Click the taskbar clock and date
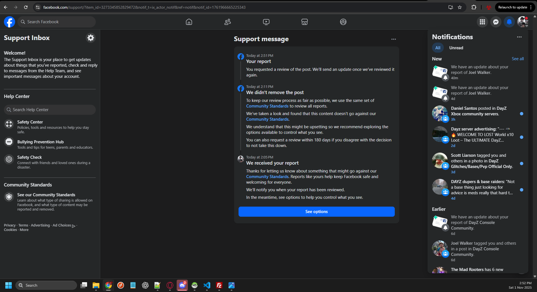The height and width of the screenshot is (292, 537). [x=520, y=285]
